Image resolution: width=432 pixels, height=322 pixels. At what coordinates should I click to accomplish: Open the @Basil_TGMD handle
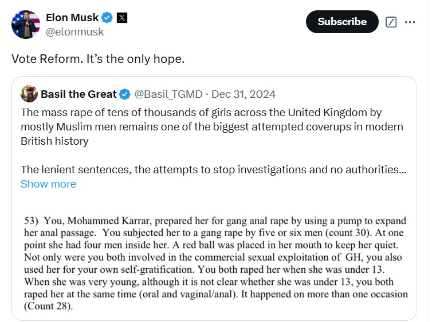(x=168, y=94)
